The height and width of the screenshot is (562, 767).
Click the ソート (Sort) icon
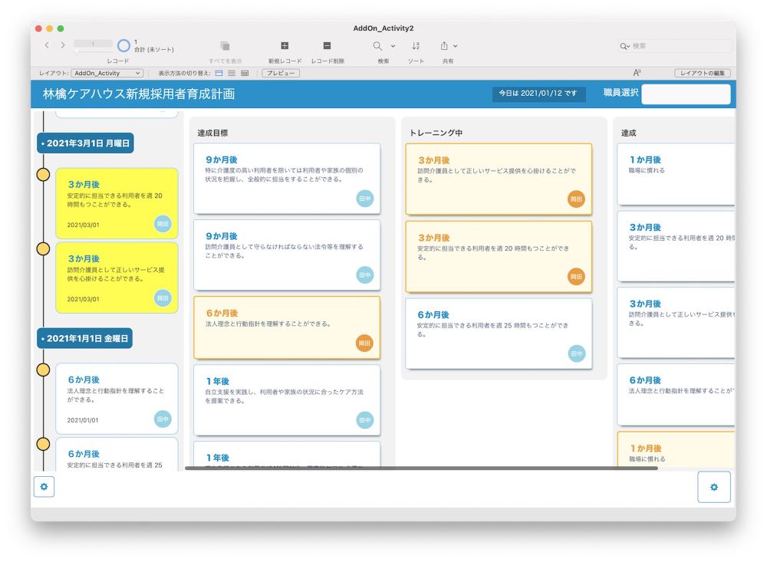[x=416, y=46]
